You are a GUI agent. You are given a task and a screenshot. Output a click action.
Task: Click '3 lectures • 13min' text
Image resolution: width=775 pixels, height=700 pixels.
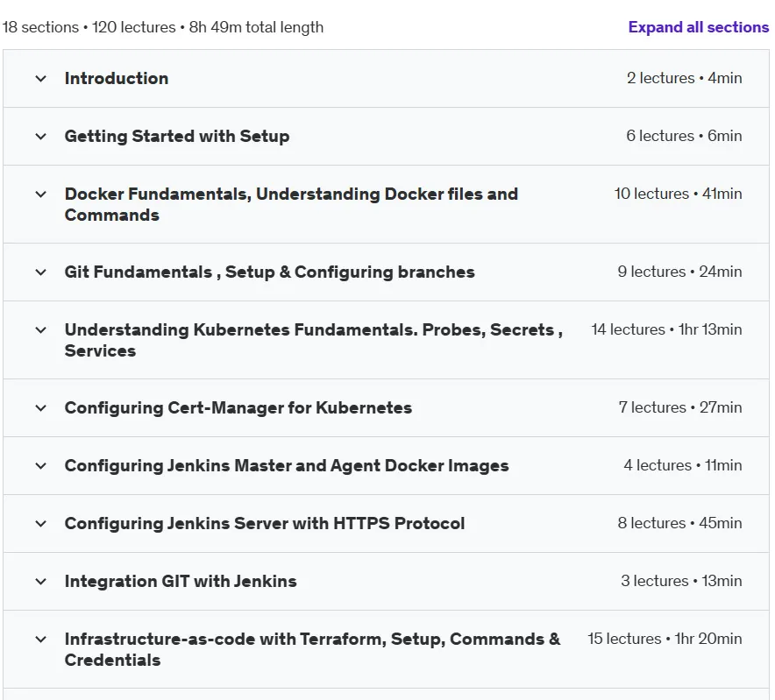[x=681, y=581]
